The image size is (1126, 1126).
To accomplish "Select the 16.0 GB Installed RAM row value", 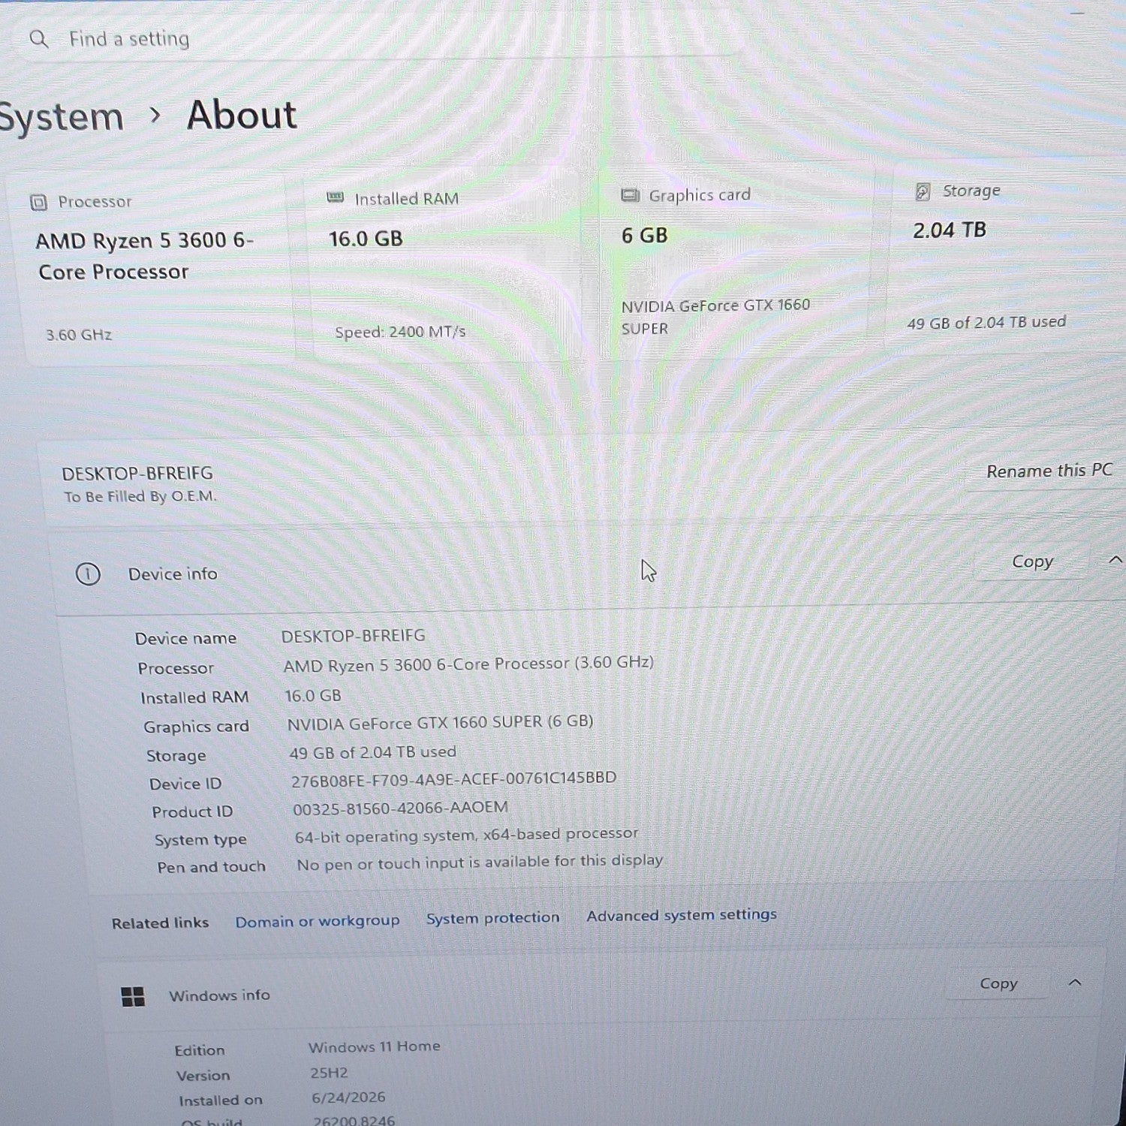I will tap(313, 696).
